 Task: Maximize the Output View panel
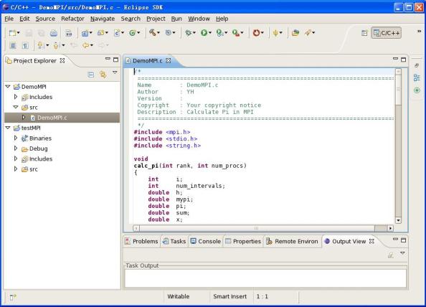[404, 240]
